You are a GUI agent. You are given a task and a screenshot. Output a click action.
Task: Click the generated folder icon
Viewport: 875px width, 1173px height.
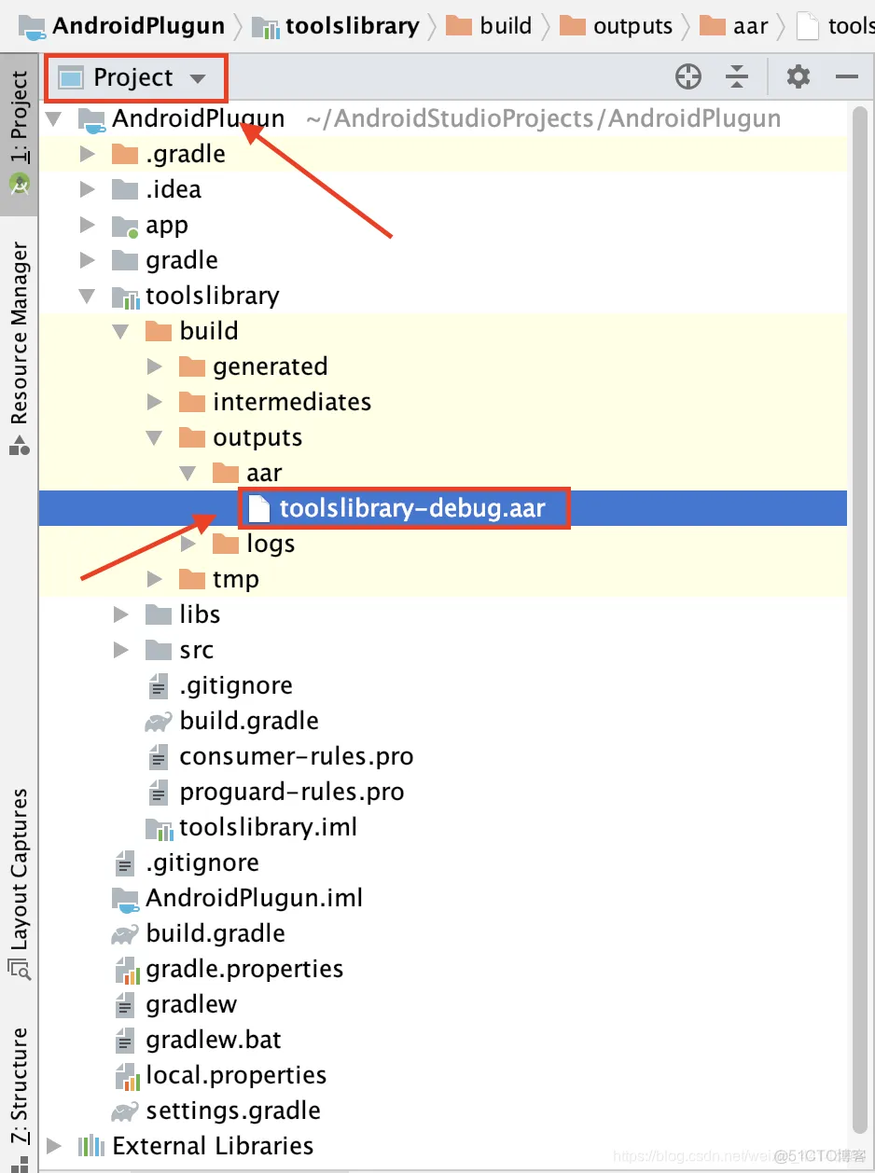[x=192, y=366]
